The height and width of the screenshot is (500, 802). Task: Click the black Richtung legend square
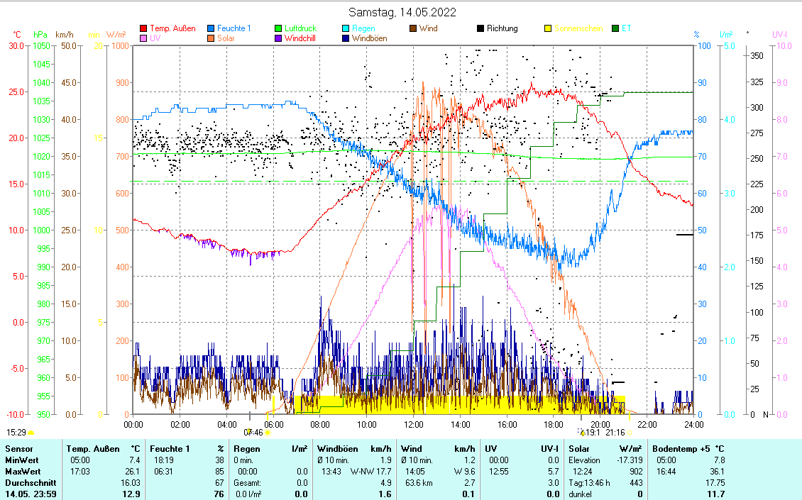480,29
